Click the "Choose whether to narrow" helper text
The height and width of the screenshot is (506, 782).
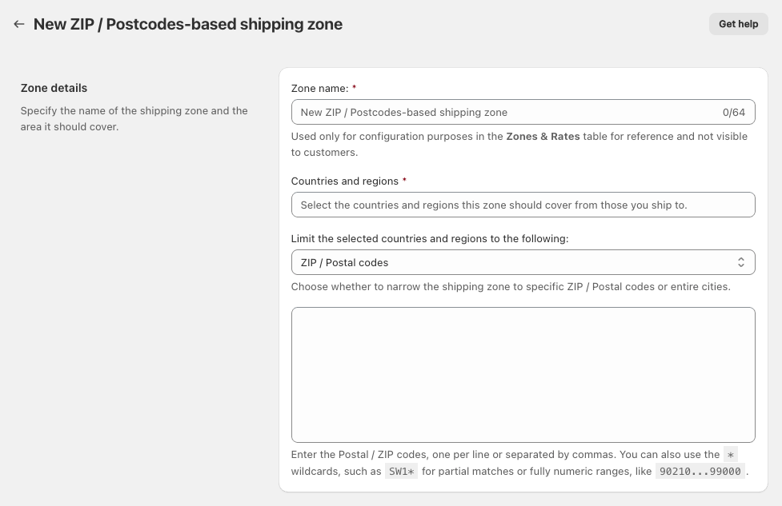511,286
